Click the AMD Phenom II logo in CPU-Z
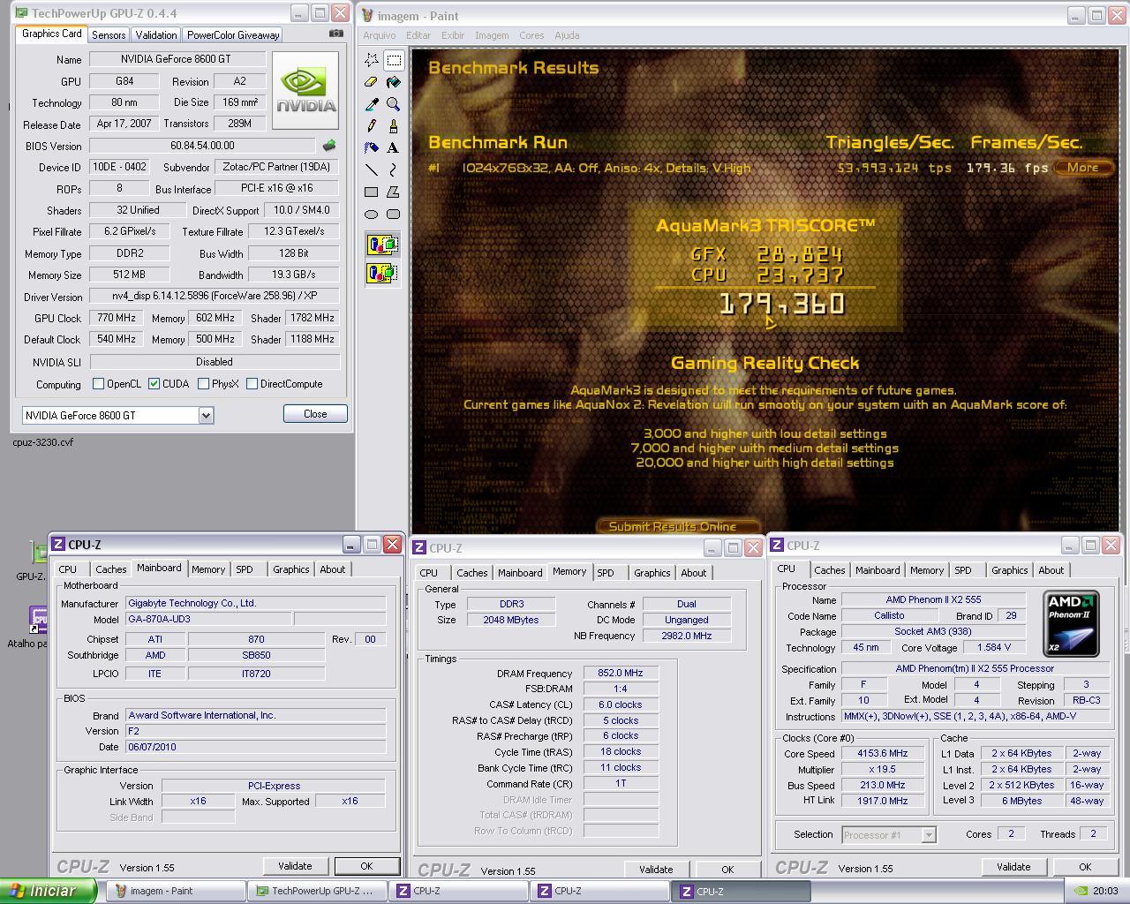Viewport: 1130px width, 904px height. point(1071,624)
